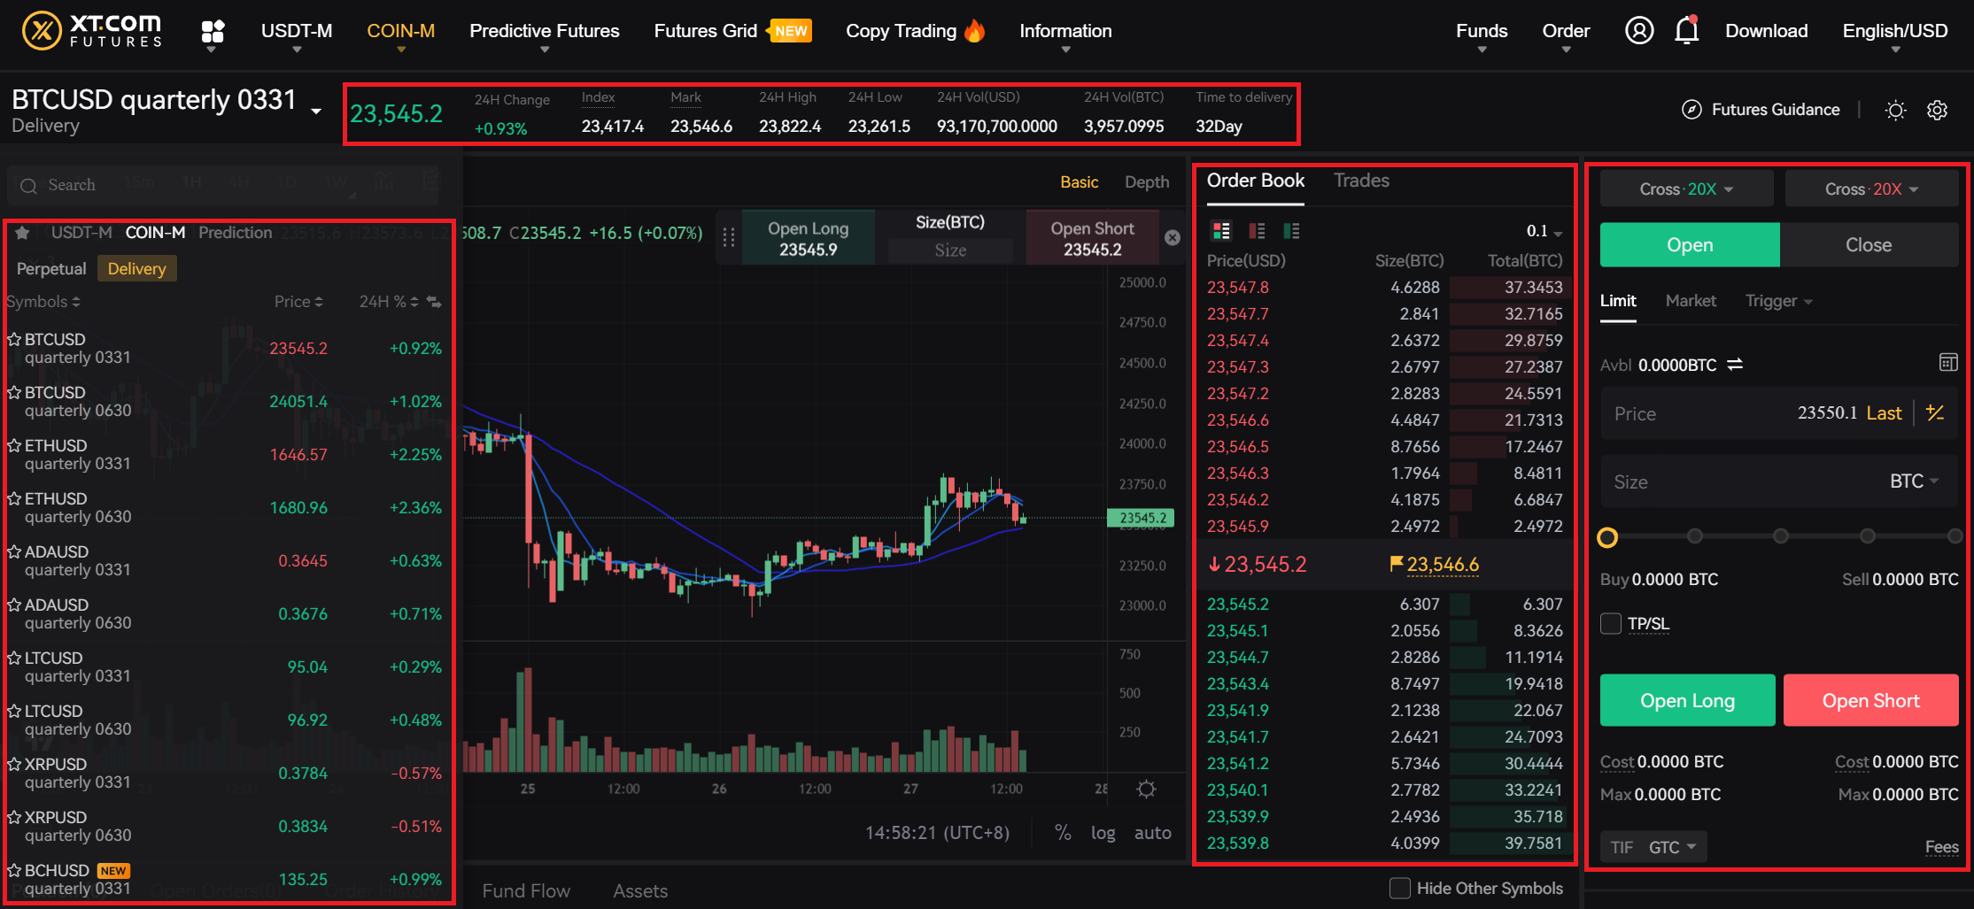
Task: Click the chart settings gear icon
Action: click(1146, 789)
